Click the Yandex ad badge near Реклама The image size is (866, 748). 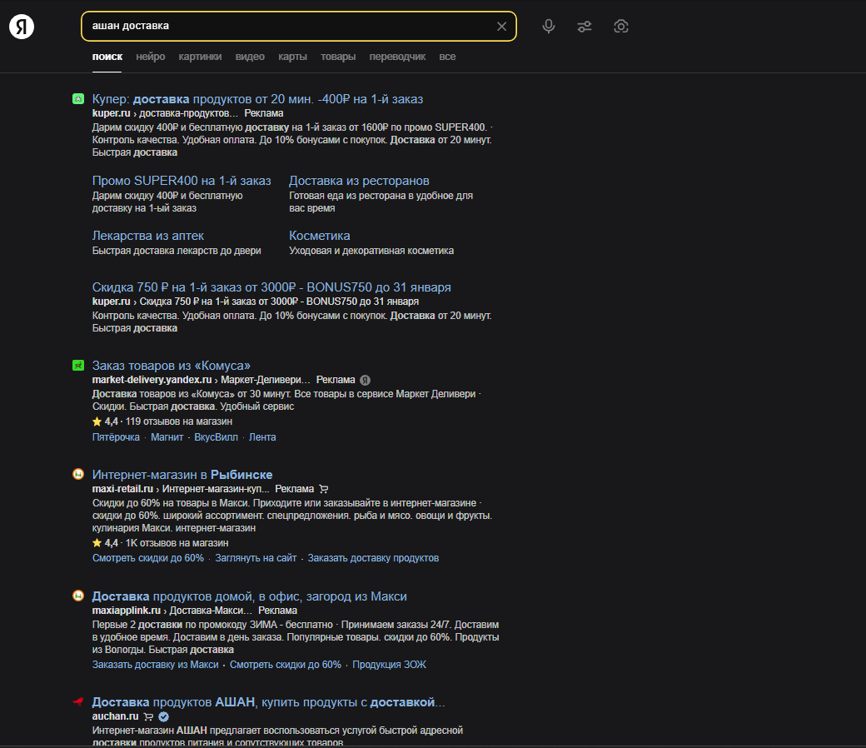[x=365, y=380]
